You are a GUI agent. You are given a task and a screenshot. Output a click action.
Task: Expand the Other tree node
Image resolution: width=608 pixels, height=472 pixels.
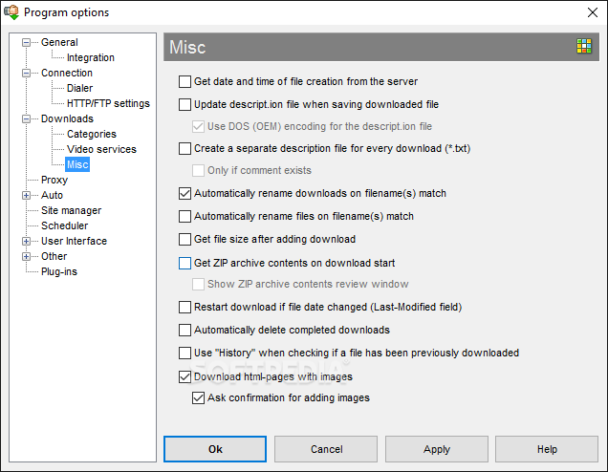pyautogui.click(x=26, y=256)
